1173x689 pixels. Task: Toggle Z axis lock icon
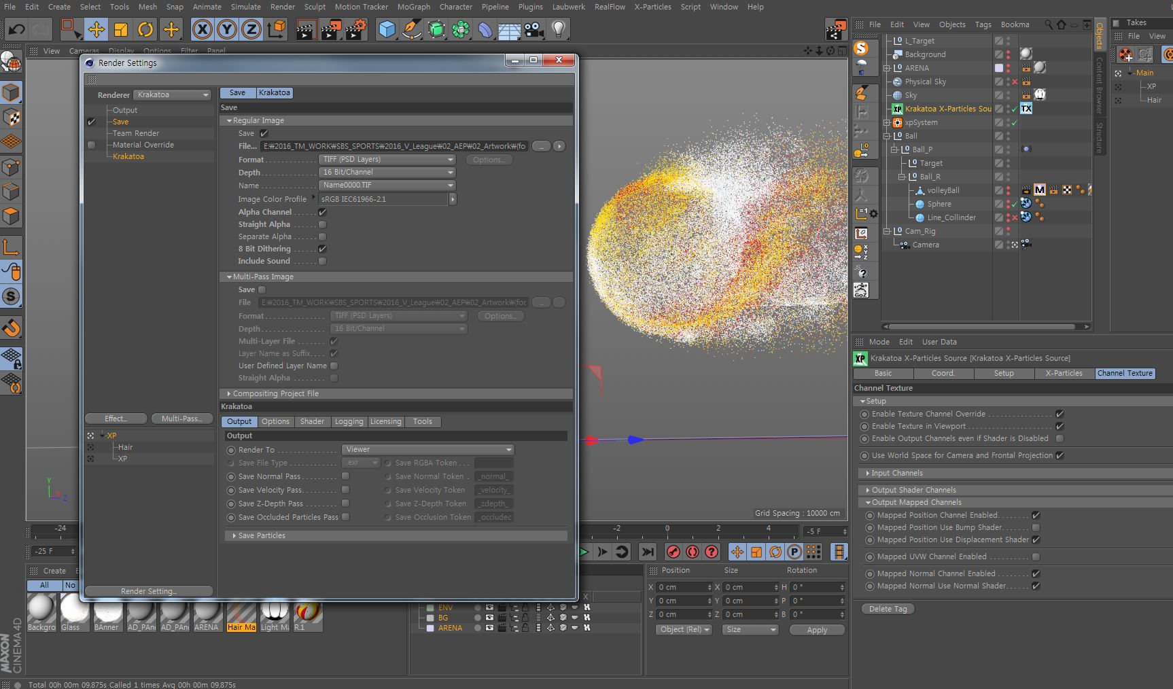click(251, 29)
